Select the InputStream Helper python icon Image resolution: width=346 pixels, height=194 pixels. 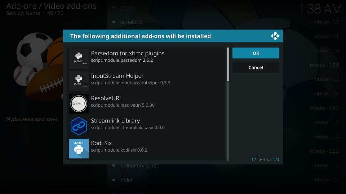[79, 81]
